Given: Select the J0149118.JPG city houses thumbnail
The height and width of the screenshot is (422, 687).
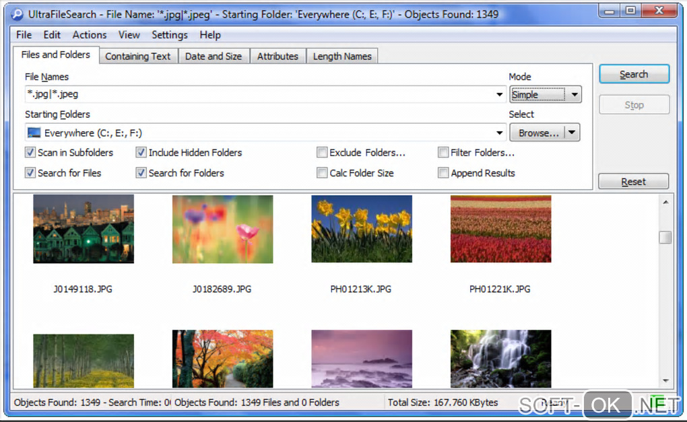Looking at the screenshot, I should (x=84, y=229).
